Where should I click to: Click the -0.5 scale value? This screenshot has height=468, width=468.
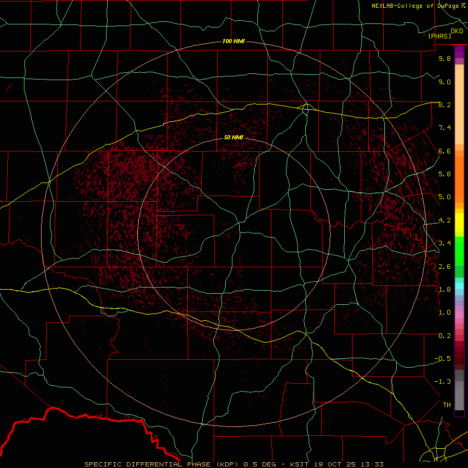pos(443,359)
